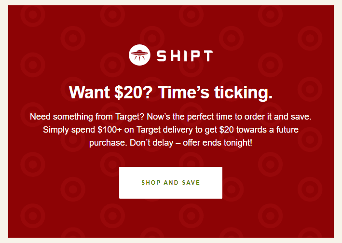This screenshot has width=342, height=243.
Task: Click the word "ticking." in the headline
Action: point(244,93)
